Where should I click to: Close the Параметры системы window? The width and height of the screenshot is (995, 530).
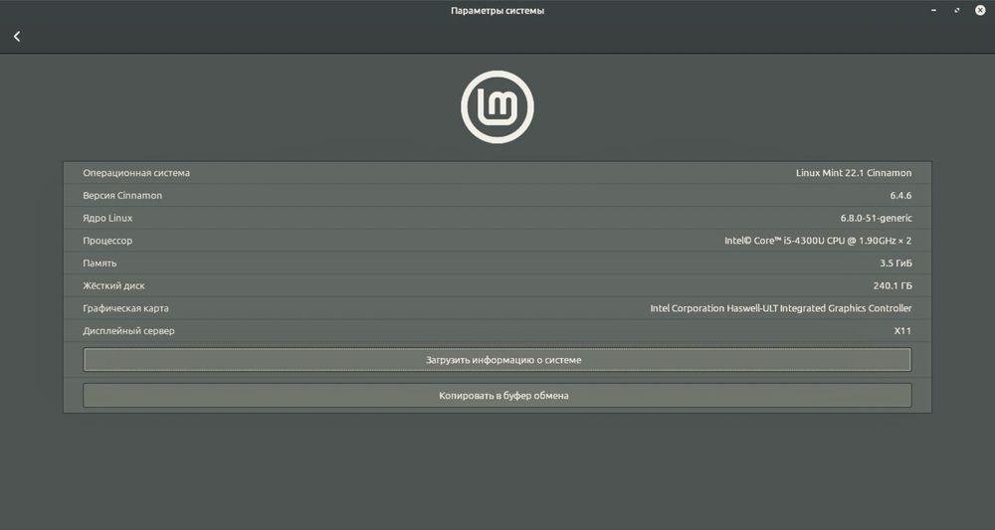(x=980, y=11)
